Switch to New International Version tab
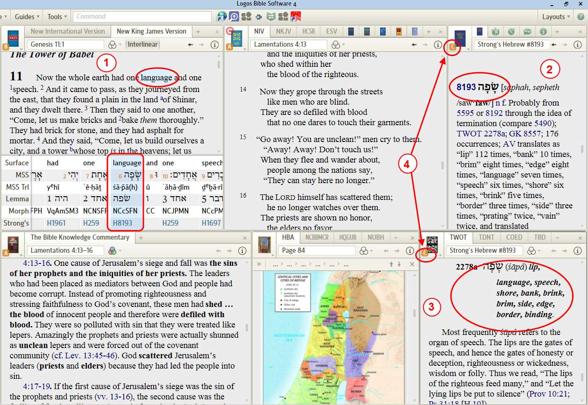This screenshot has width=588, height=405. (68, 31)
